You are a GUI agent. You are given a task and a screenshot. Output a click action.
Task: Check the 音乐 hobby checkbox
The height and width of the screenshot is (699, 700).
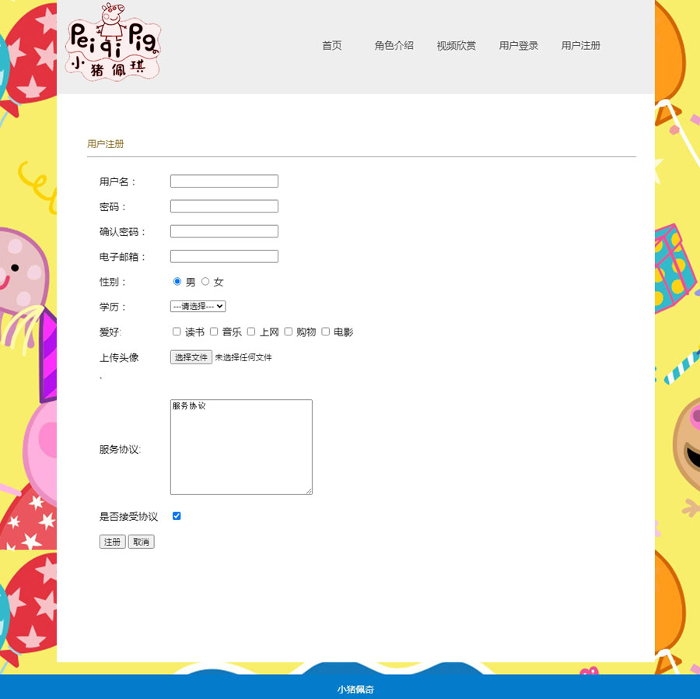click(x=214, y=332)
